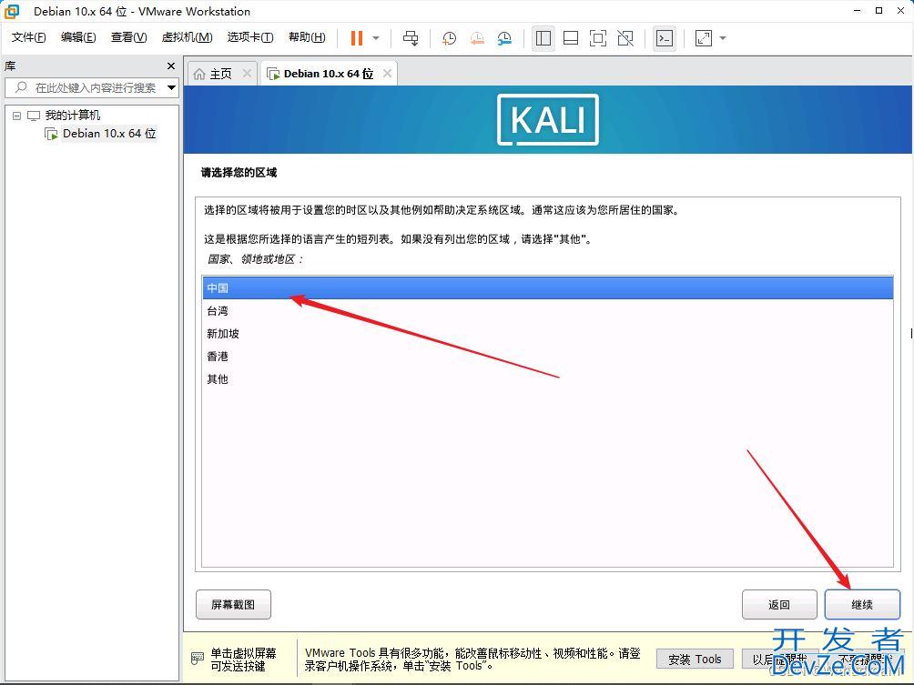Open the stretch display options dropdown arrow
Screen dimensions: 914x685
click(723, 38)
